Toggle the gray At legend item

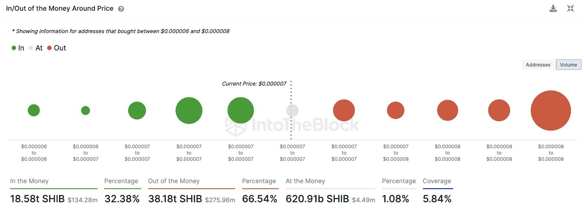pyautogui.click(x=36, y=48)
